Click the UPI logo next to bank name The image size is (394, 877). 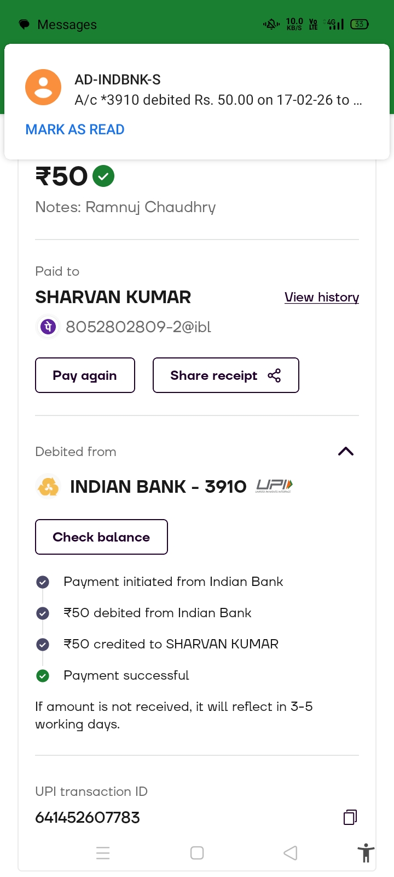tap(274, 486)
